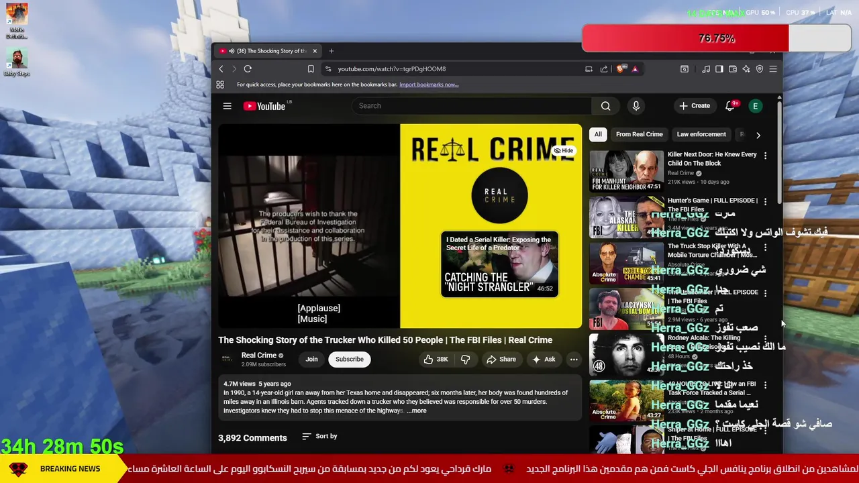Subscribe to Real Crime channel
This screenshot has width=859, height=483.
pos(350,360)
